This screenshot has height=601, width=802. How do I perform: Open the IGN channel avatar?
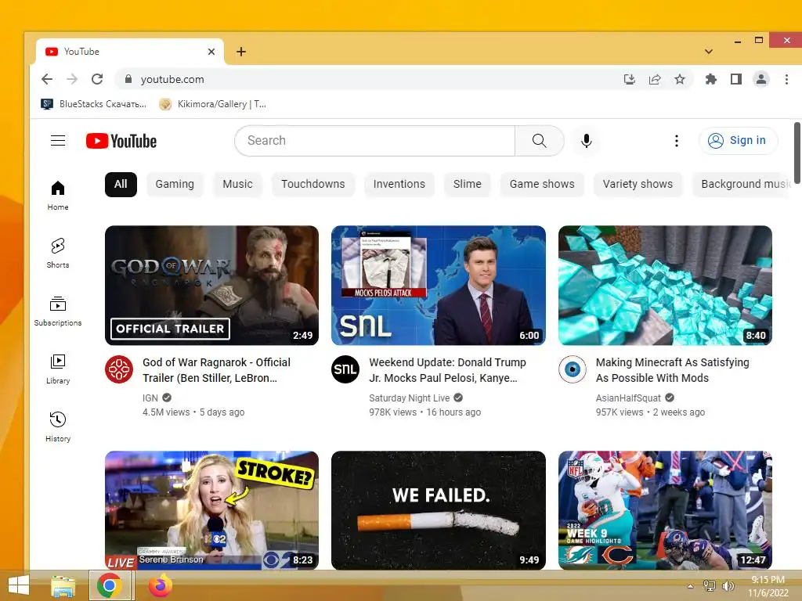(119, 369)
